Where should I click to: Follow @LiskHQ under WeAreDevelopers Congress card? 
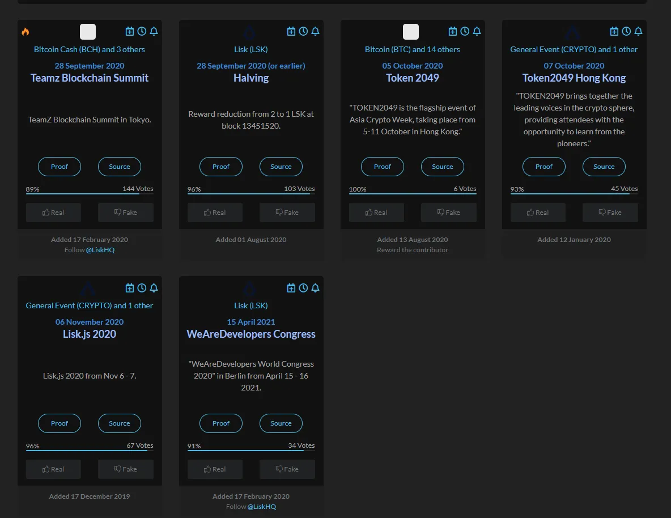click(x=261, y=507)
